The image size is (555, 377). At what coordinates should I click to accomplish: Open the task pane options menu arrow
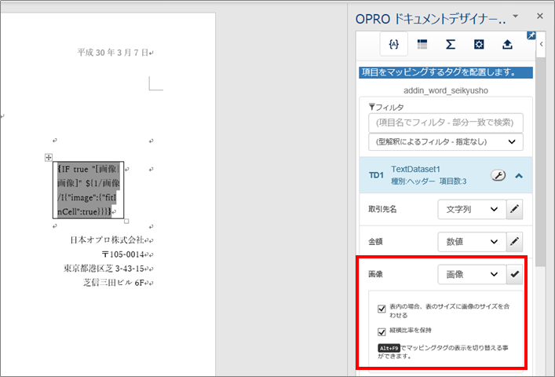pos(515,16)
